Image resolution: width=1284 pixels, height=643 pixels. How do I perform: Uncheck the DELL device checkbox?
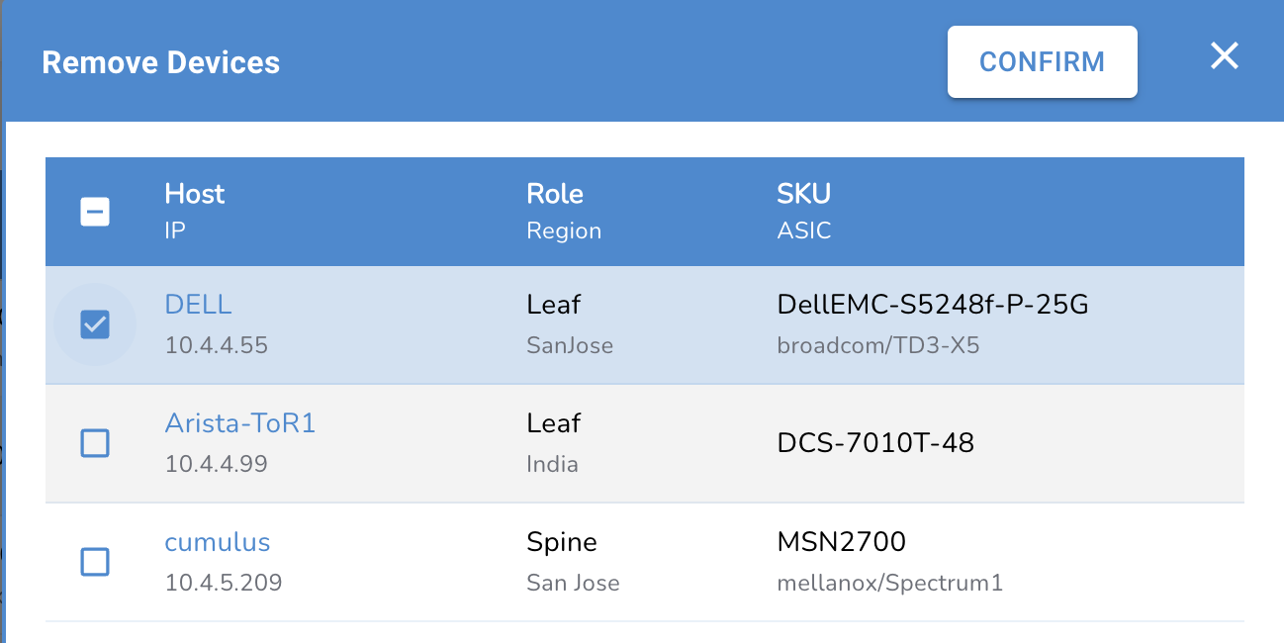(x=95, y=324)
